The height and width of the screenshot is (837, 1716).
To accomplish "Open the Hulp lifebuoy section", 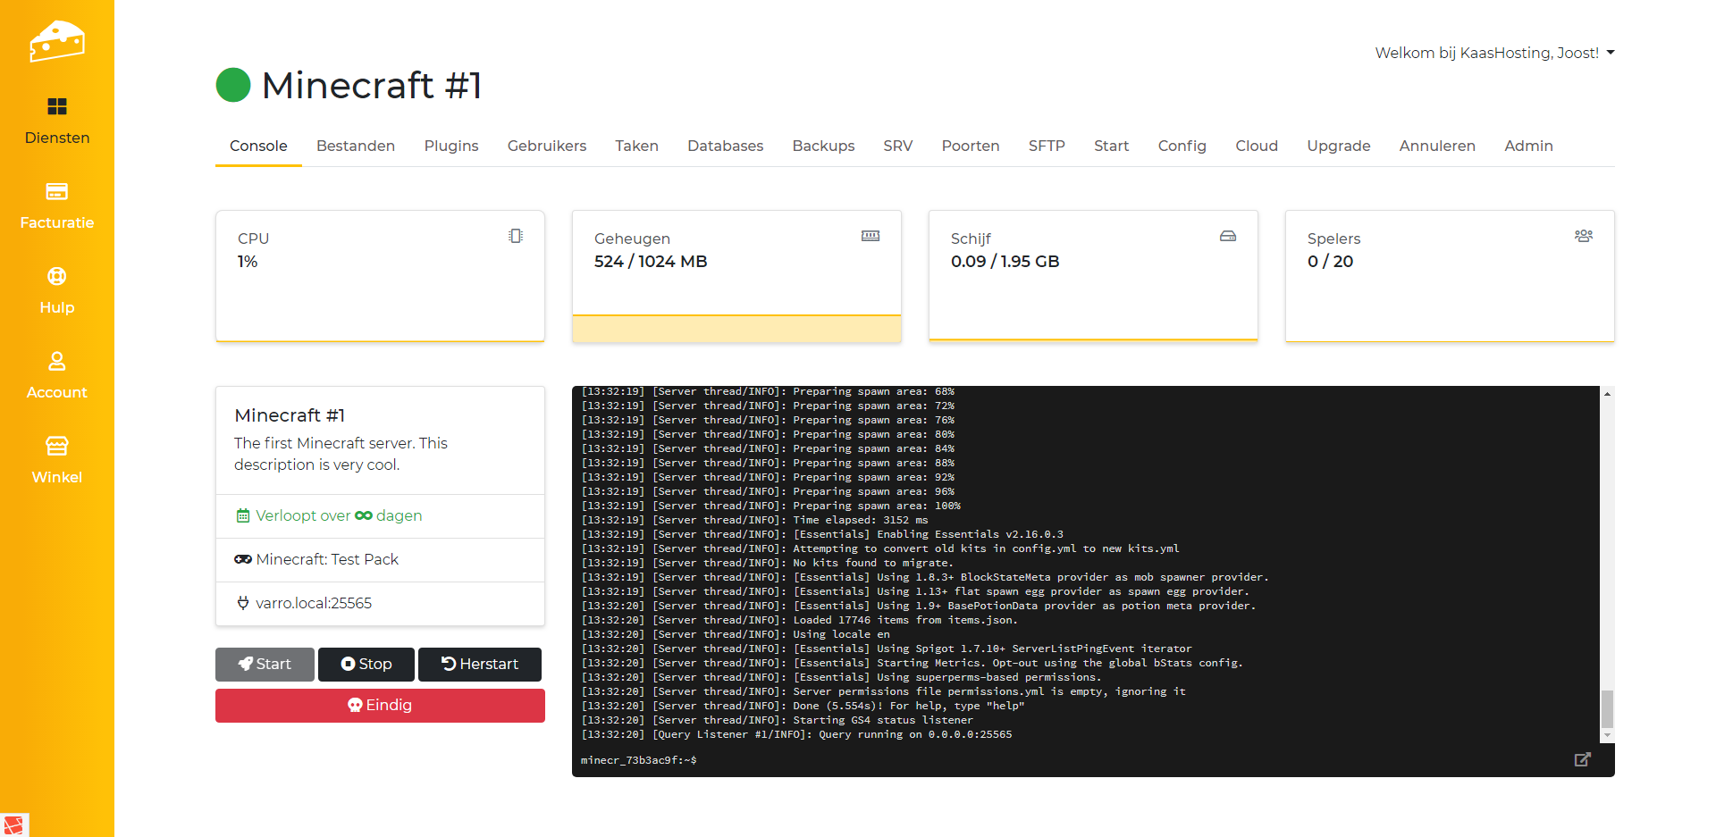I will point(57,290).
